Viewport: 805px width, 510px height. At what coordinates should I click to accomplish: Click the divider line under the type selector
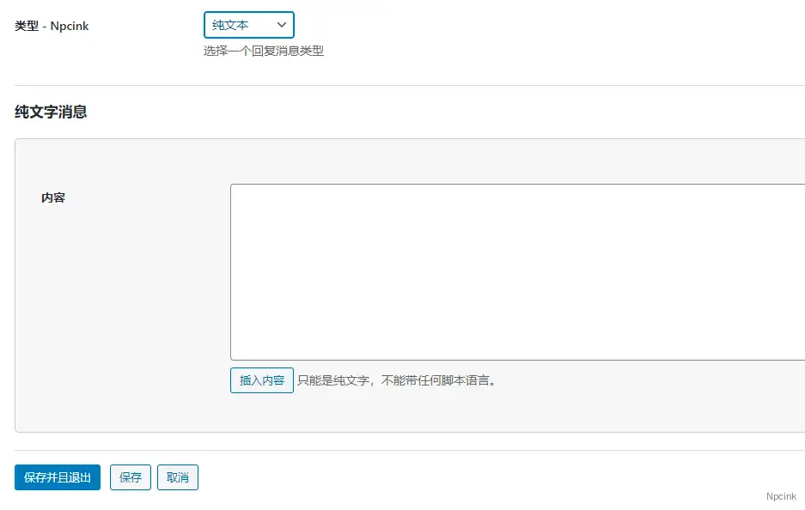[x=402, y=84]
